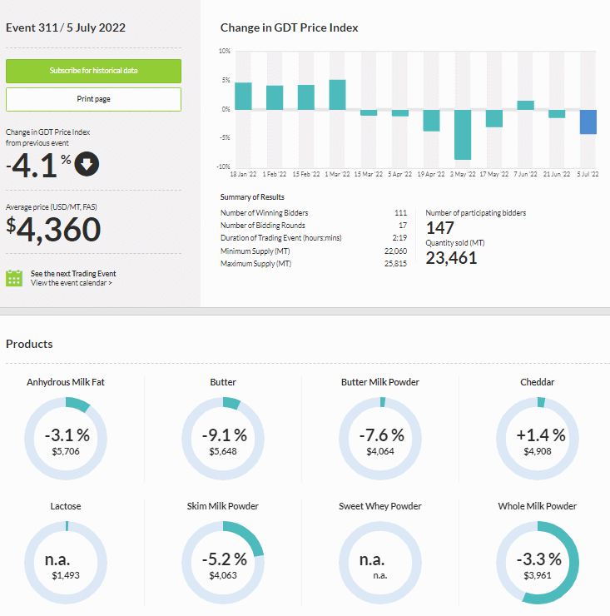Click the Skim Milk Powder title
The height and width of the screenshot is (616, 610).
click(223, 506)
